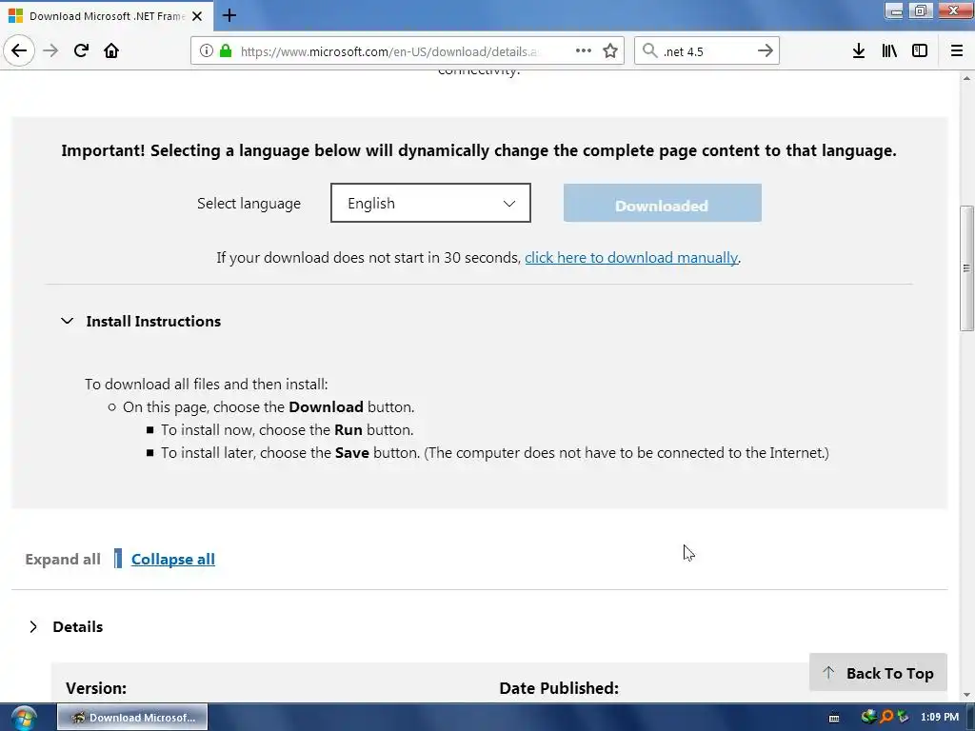
Task: Open a new browser tab
Action: coord(229,15)
